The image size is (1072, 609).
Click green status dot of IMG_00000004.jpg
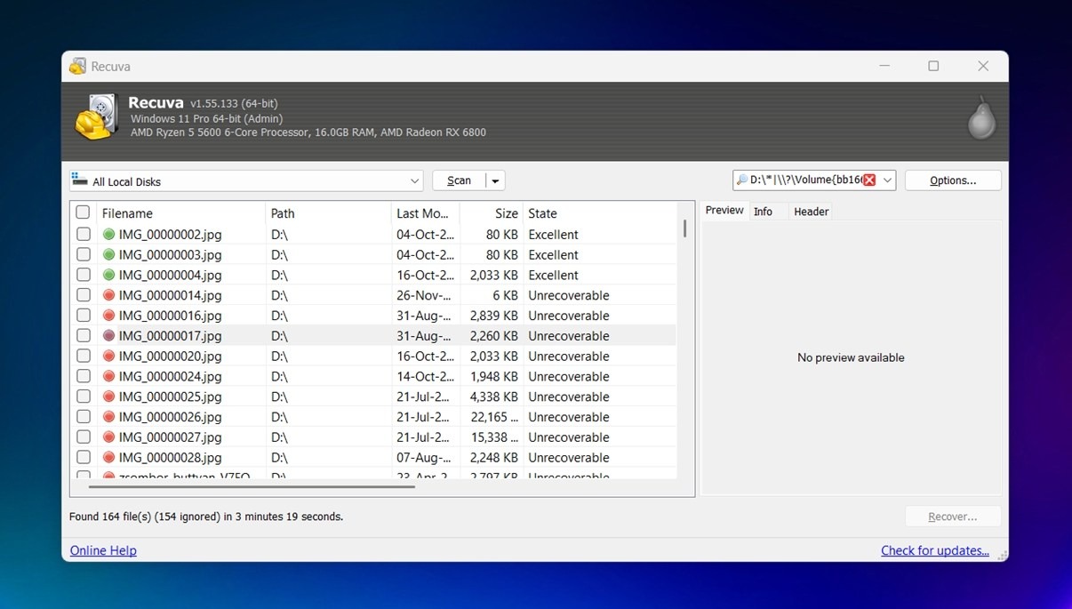click(x=108, y=275)
